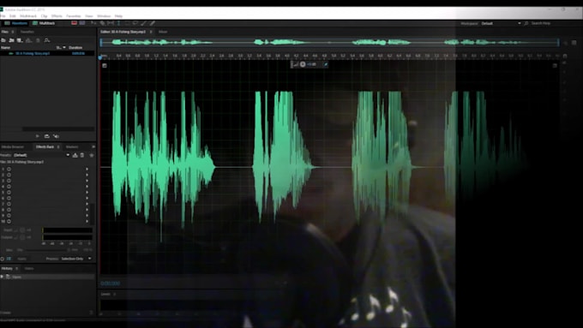Screen dimensions: 583x328
Task: Open the Window menu
Action: (x=104, y=16)
